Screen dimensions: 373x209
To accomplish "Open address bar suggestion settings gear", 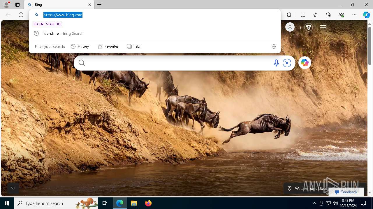I will click(274, 46).
